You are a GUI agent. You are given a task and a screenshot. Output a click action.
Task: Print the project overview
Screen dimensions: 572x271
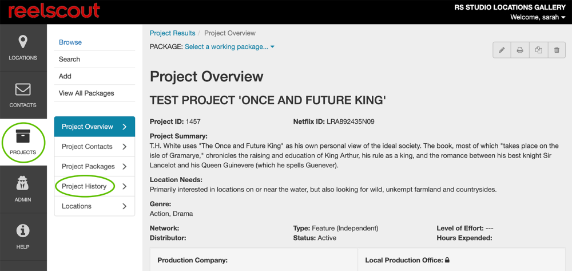pyautogui.click(x=520, y=50)
